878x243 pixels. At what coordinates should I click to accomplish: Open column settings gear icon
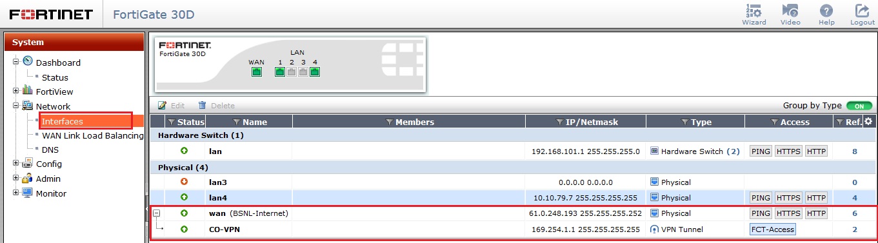click(x=868, y=121)
